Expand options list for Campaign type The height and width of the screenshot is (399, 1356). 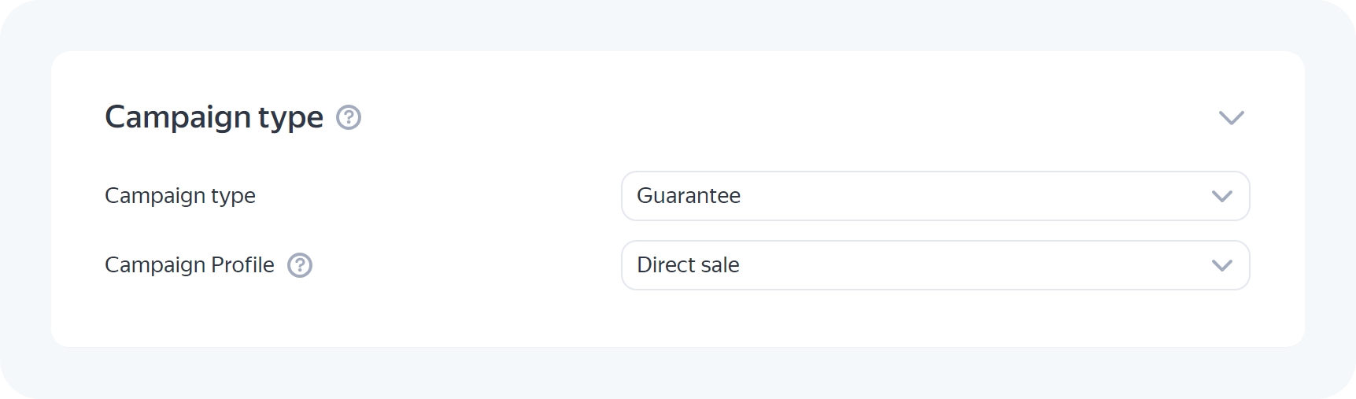935,196
